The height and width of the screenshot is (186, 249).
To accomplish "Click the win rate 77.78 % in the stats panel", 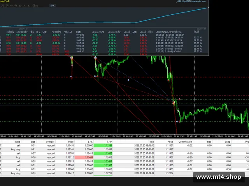I will (198, 40).
